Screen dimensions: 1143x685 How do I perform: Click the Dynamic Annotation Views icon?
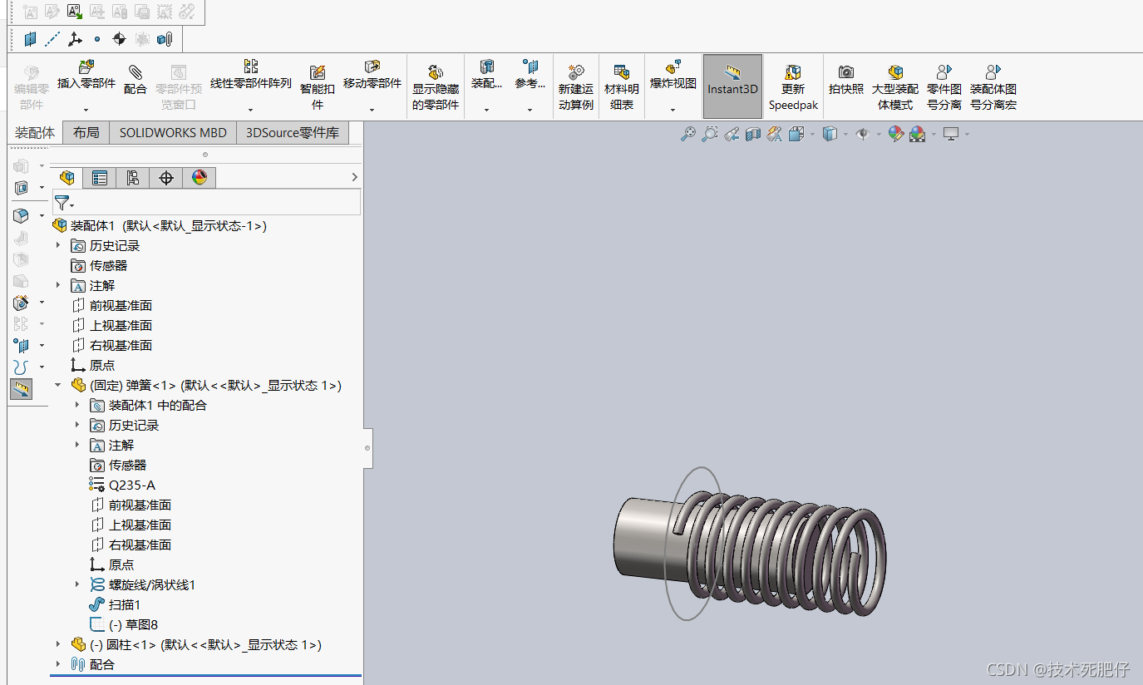click(775, 134)
